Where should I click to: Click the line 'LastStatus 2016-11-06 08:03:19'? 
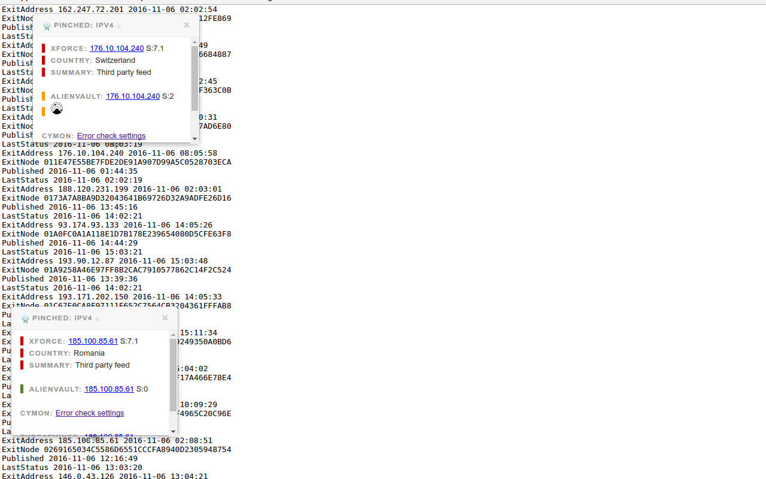coord(72,144)
